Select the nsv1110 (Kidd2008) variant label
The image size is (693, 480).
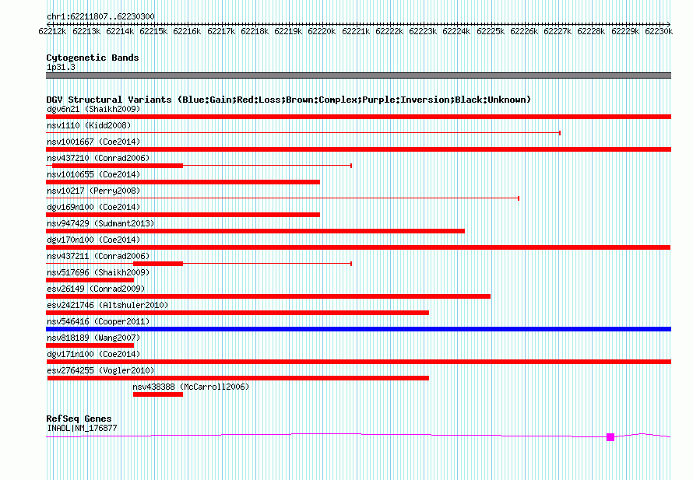[89, 125]
